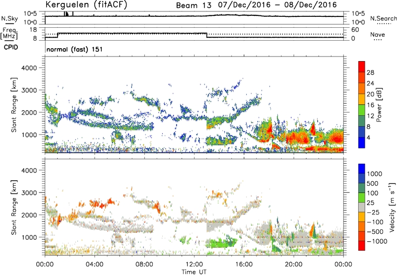Click the "20" label on Power colorbar
Viewport: 397px width, 275px height.
(x=370, y=94)
